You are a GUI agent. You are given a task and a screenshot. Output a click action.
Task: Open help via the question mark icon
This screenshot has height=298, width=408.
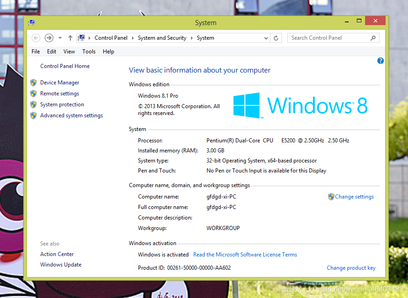coord(380,61)
